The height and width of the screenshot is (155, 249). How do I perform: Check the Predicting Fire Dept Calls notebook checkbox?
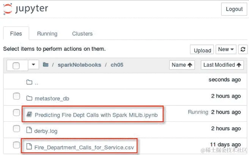pyautogui.click(x=16, y=113)
